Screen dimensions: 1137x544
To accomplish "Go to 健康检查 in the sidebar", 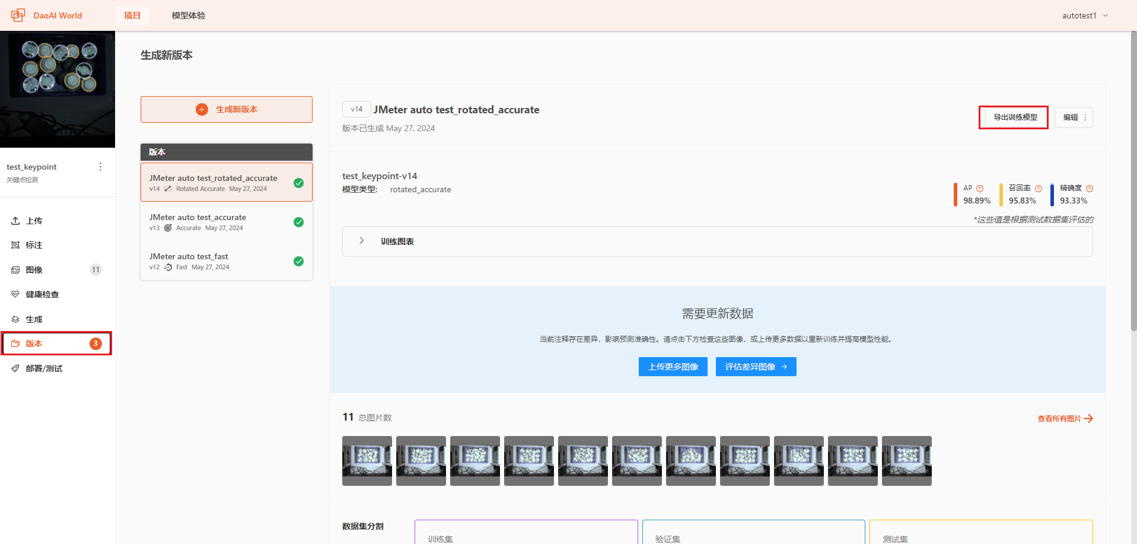I will 58,294.
